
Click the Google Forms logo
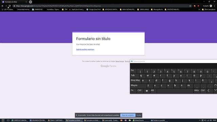point(108,66)
